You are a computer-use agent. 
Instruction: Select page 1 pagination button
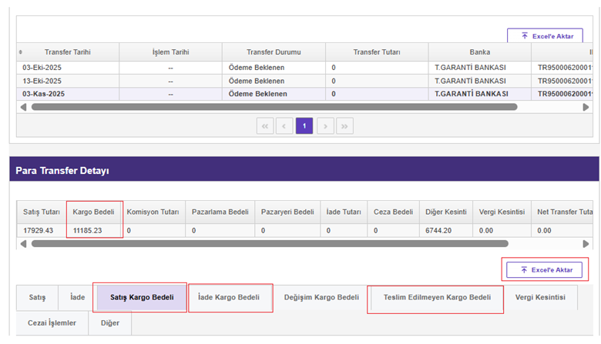pyautogui.click(x=304, y=126)
